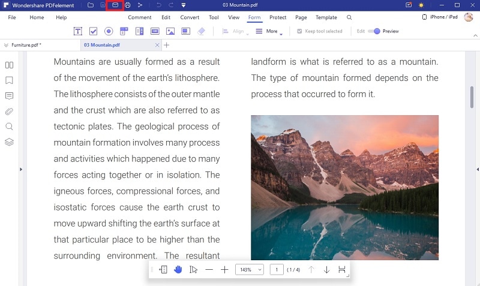Switch to the Edit tab

click(x=166, y=17)
